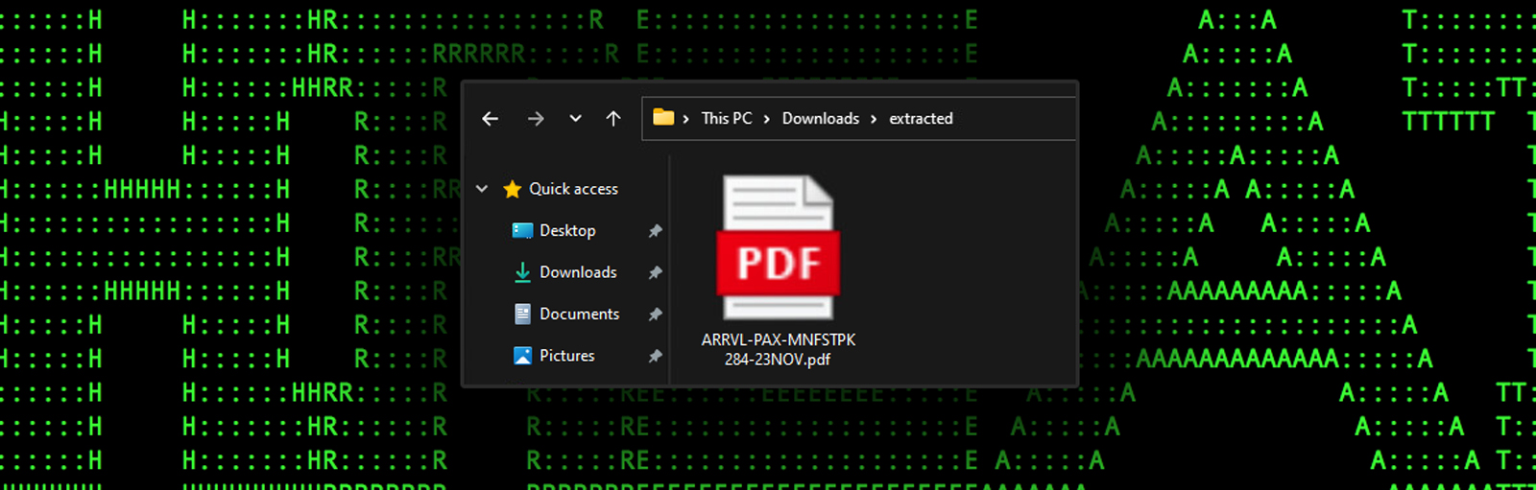
Task: Navigate to Downloads in address breadcrumb
Action: [x=820, y=119]
